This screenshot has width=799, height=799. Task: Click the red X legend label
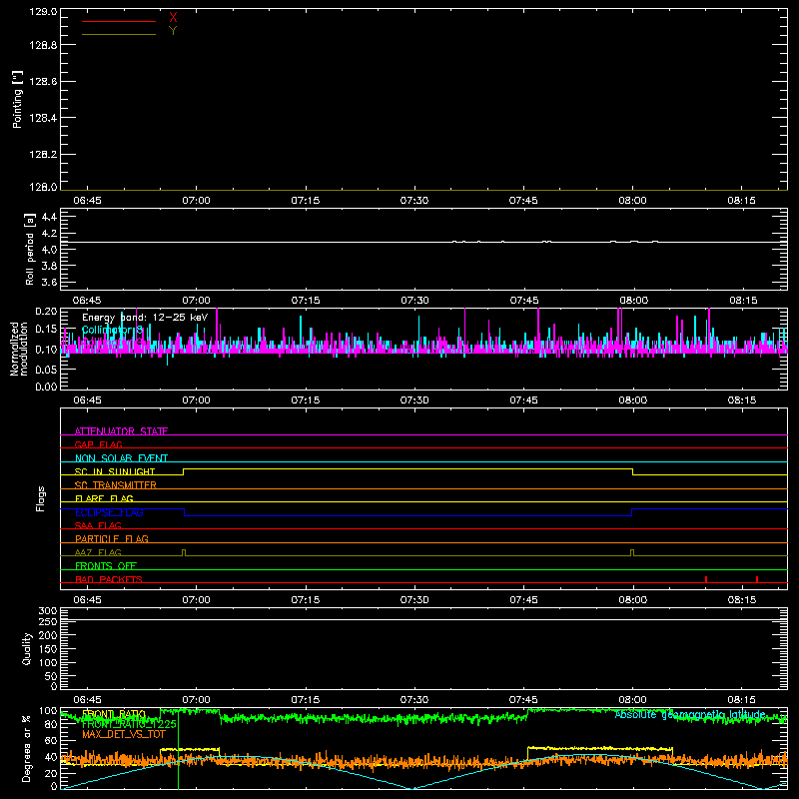(173, 18)
